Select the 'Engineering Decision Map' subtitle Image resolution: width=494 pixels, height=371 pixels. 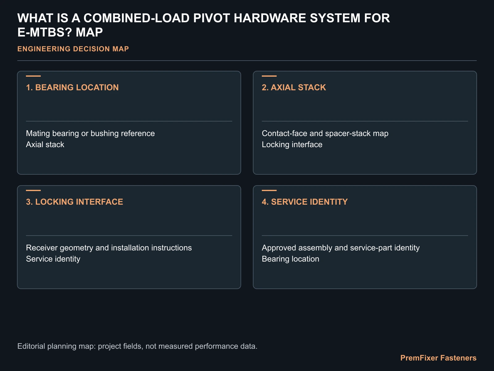click(x=73, y=49)
